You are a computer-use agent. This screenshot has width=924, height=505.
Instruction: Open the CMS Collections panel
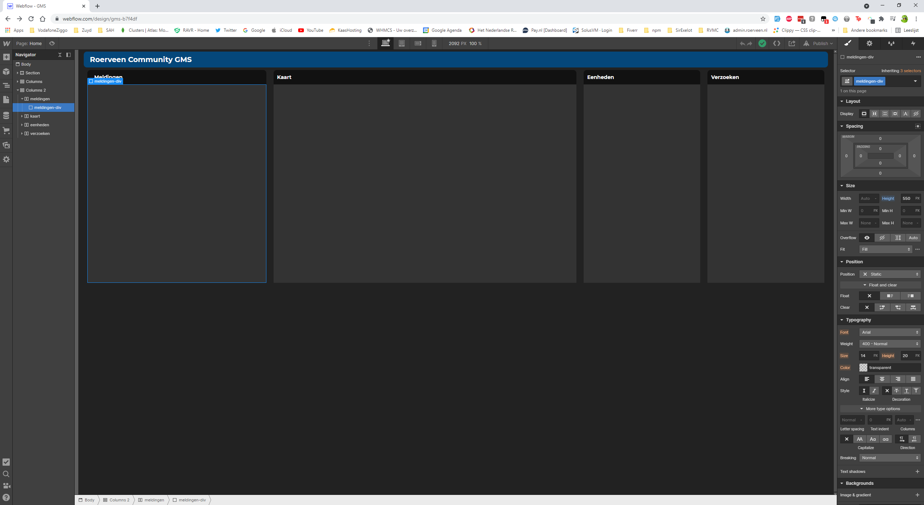point(6,115)
